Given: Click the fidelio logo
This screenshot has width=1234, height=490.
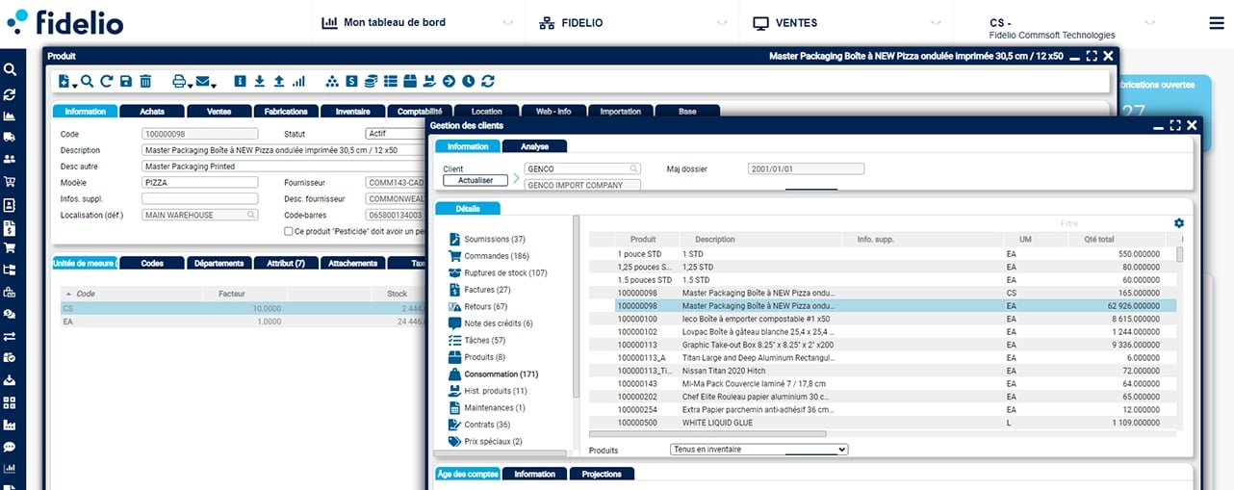Looking at the screenshot, I should click(65, 20).
